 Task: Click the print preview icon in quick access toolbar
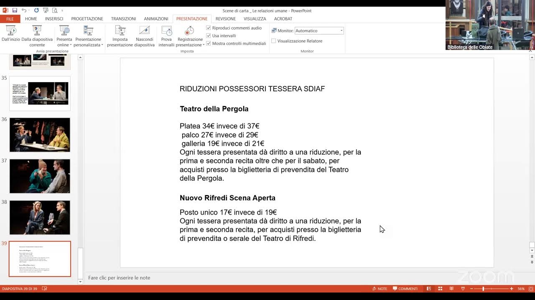point(56,10)
